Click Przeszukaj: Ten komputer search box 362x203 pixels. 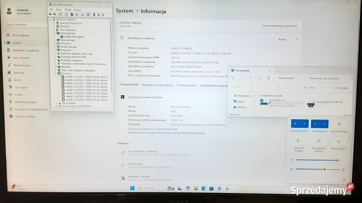pyautogui.click(x=331, y=79)
